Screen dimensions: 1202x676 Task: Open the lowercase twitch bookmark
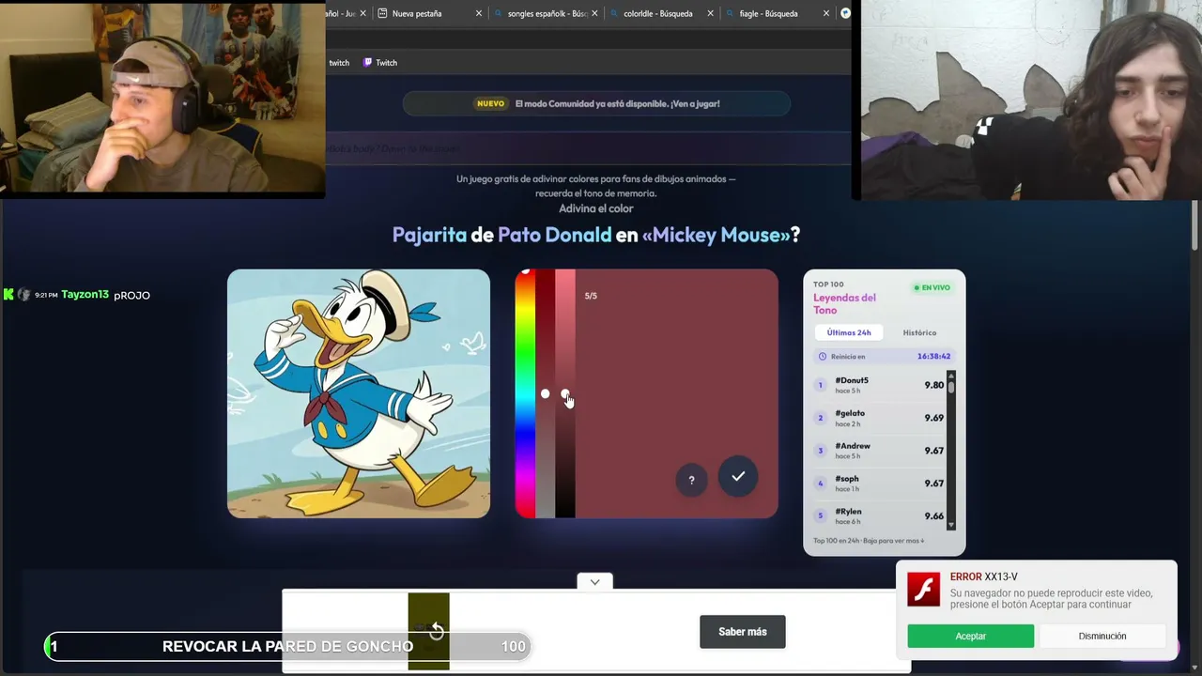pyautogui.click(x=338, y=63)
